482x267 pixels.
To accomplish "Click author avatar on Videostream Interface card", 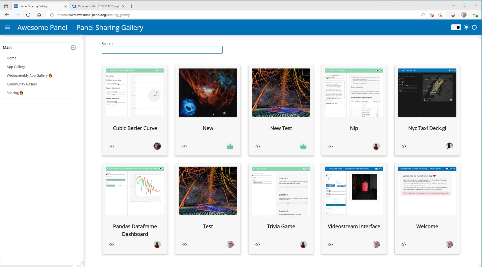I will (x=376, y=244).
